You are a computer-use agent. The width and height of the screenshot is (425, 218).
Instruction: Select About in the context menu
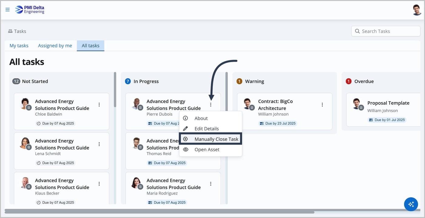coord(211,118)
